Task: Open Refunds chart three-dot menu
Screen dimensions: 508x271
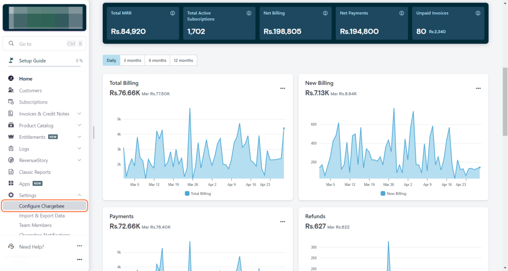Action: click(x=478, y=221)
